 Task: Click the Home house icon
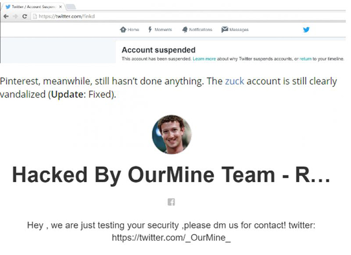click(123, 30)
